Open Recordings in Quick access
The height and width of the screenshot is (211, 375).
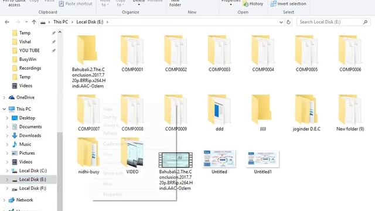click(30, 68)
